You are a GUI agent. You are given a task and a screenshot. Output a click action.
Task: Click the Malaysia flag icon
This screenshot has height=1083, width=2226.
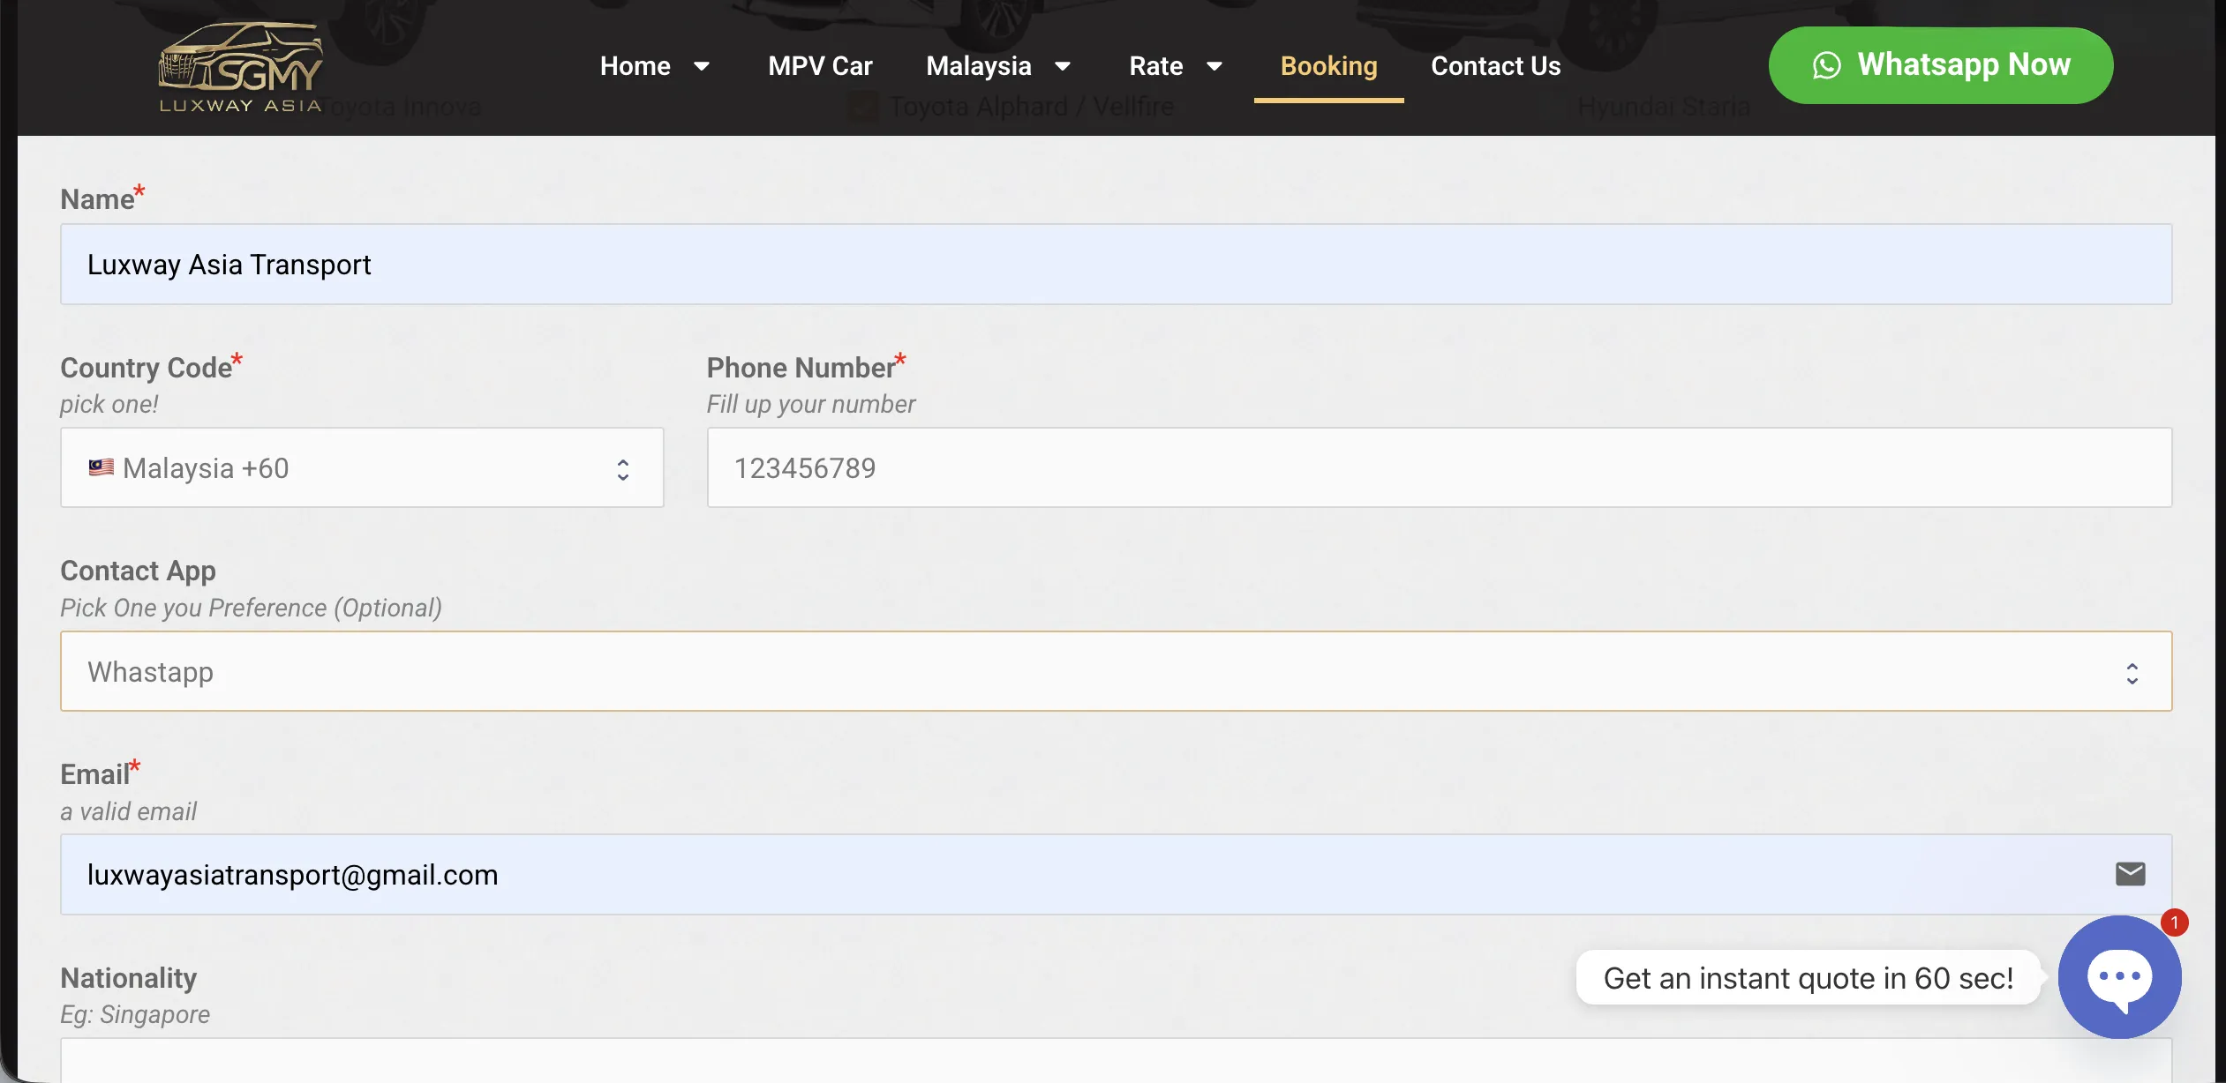(101, 467)
